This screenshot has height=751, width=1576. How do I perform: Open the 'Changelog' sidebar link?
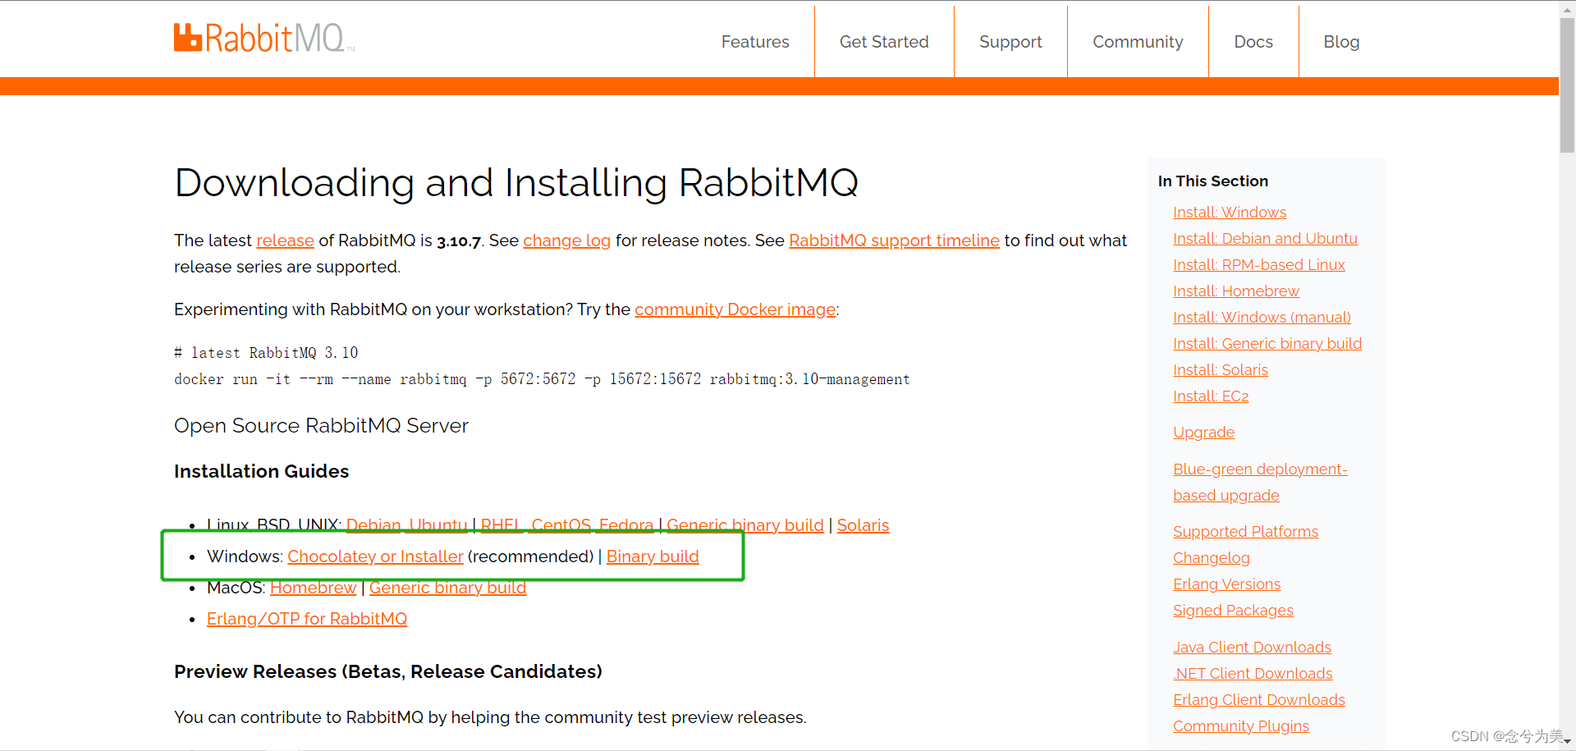point(1211,558)
